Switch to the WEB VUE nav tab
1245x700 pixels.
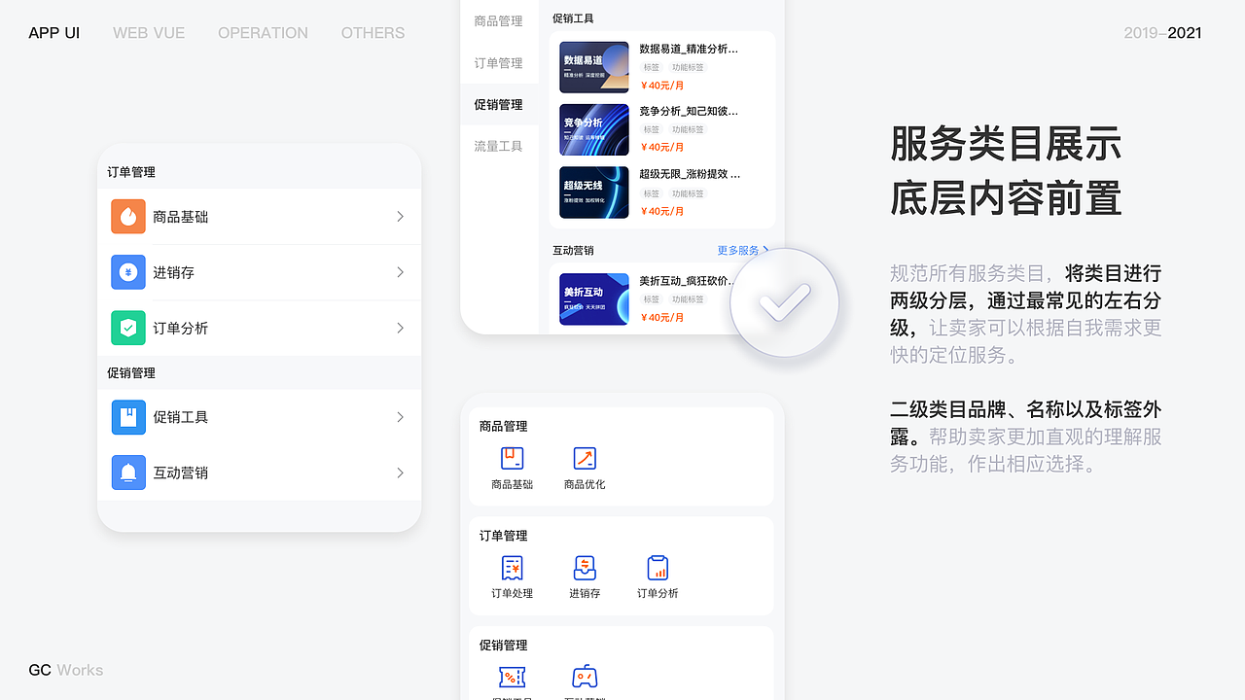click(149, 33)
